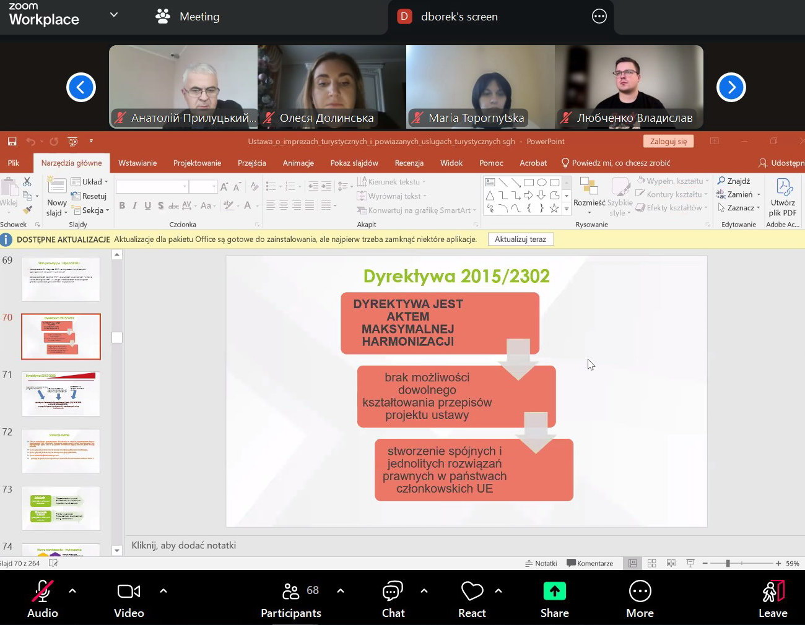Click the React heart icon

[472, 592]
